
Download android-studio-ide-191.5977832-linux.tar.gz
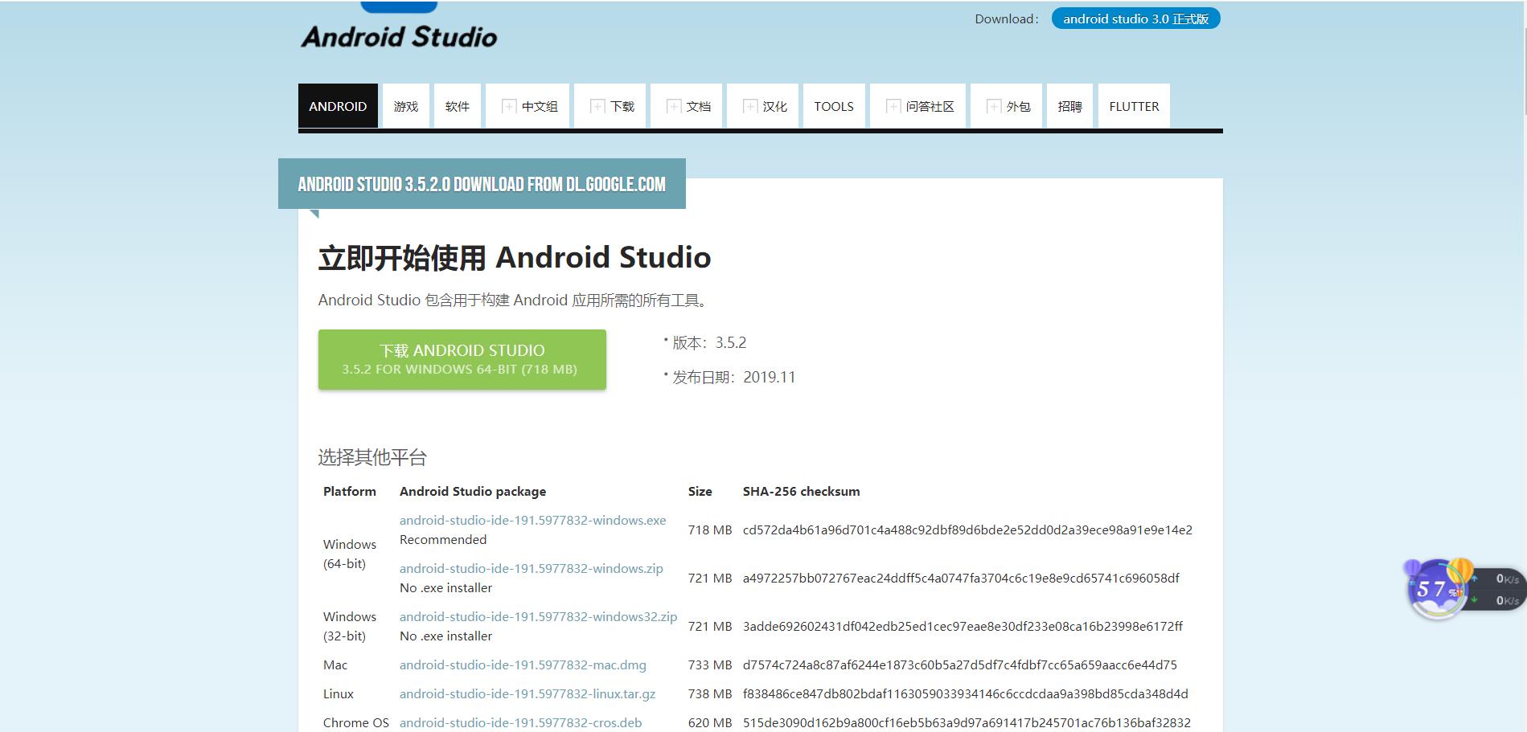pos(527,693)
